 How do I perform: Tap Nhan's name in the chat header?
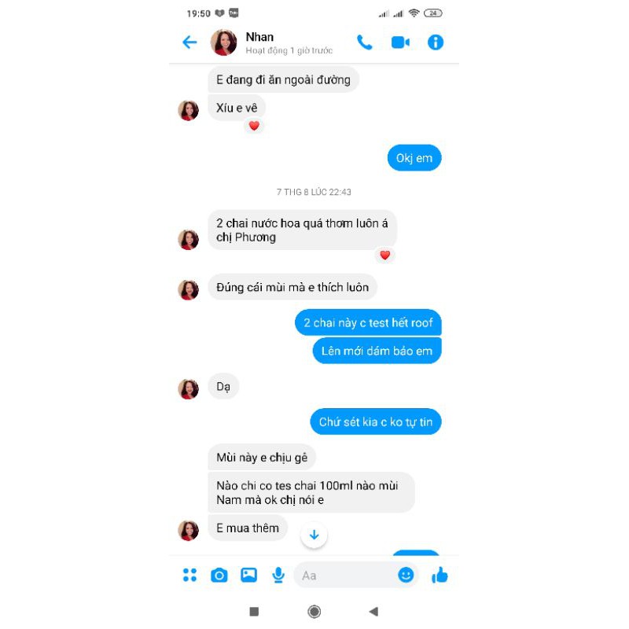coord(259,37)
